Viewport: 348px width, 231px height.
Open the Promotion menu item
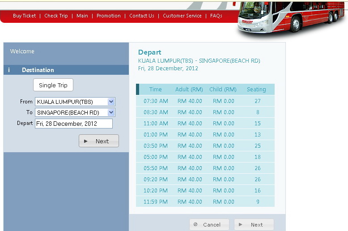click(x=109, y=16)
